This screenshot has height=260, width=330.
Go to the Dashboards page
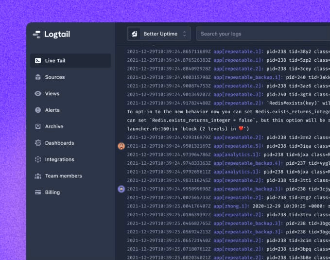59,143
